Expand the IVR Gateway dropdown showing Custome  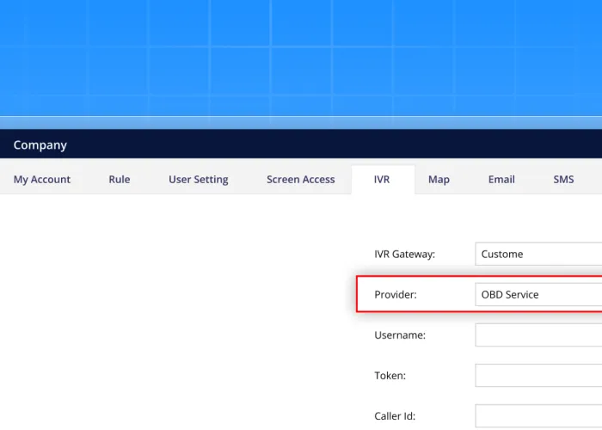(538, 255)
